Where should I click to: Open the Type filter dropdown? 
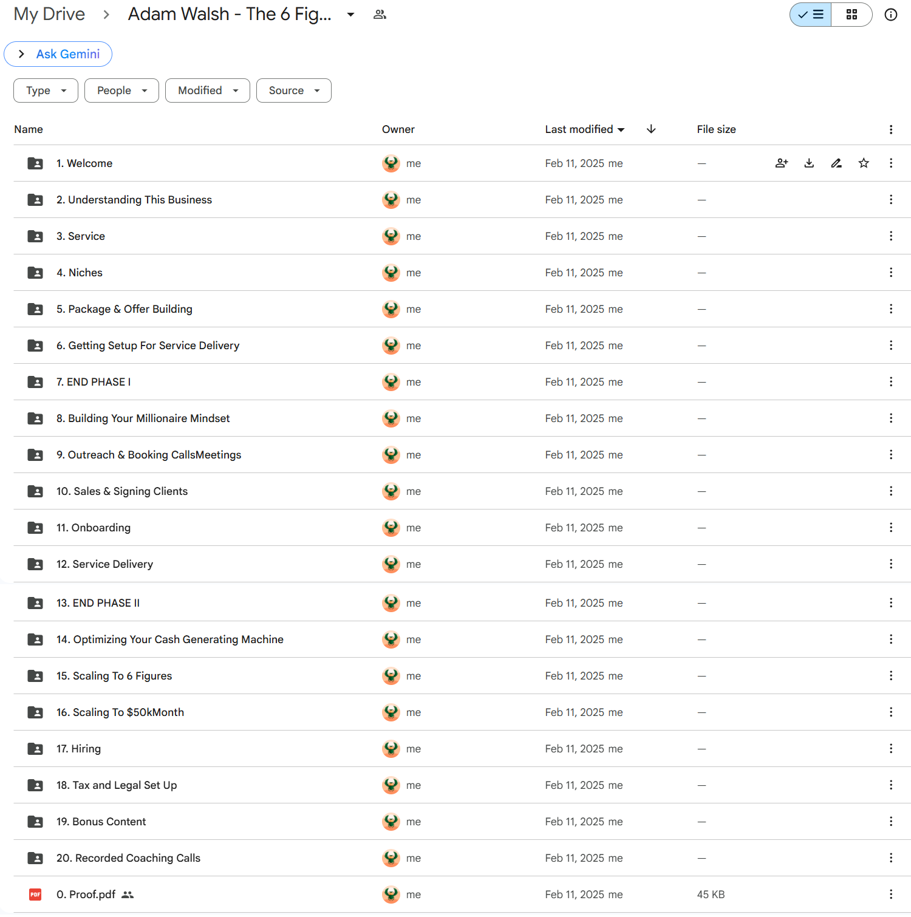tap(46, 90)
